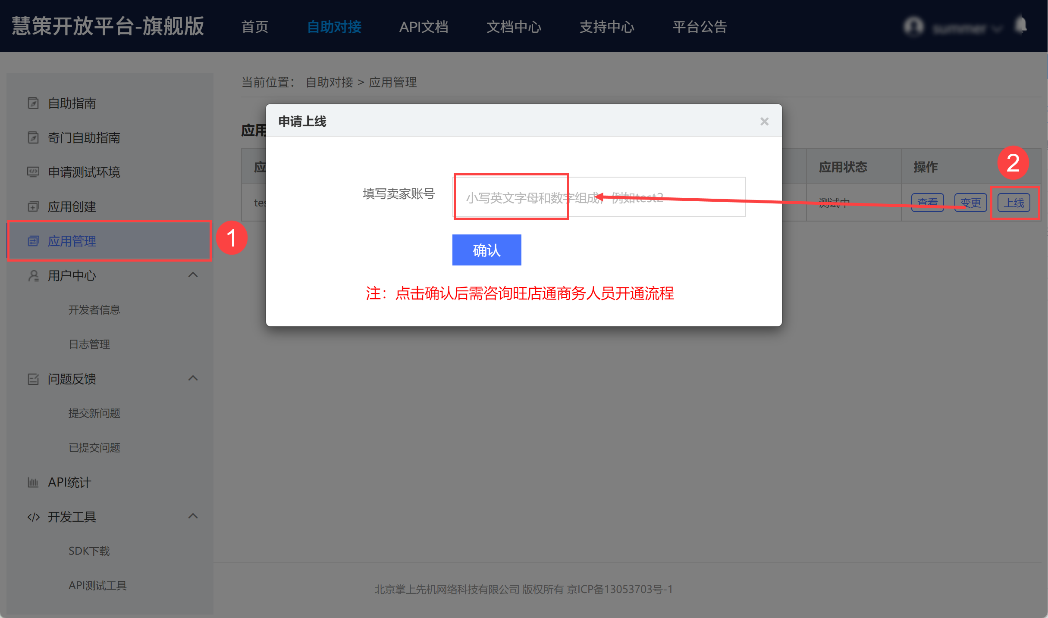Click the 问题反馈 edit icon
Viewport: 1048px width, 618px height.
33,379
